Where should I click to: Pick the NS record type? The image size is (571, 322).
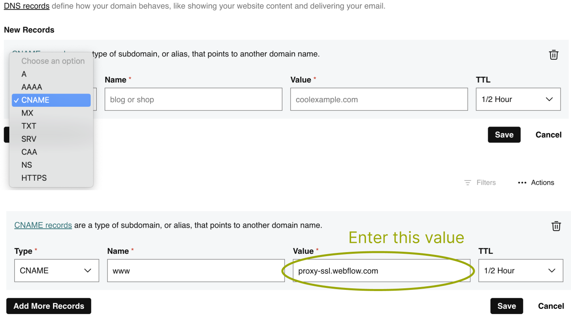27,165
